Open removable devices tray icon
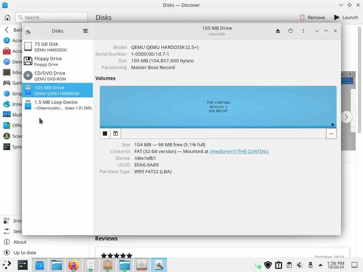 click(311, 265)
